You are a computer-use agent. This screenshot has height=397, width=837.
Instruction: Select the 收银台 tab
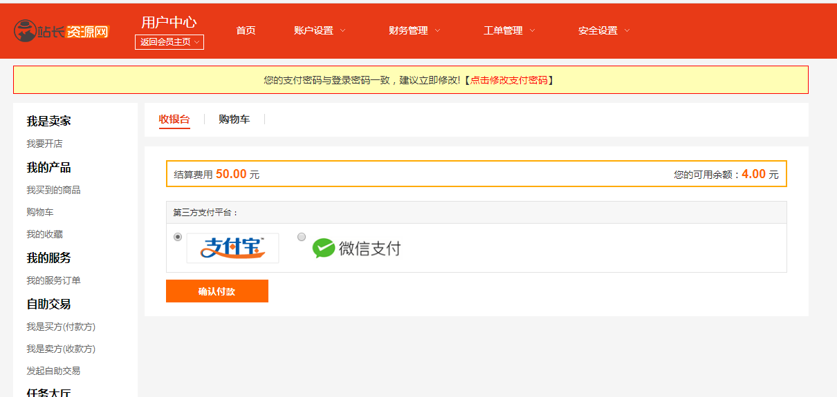point(174,119)
